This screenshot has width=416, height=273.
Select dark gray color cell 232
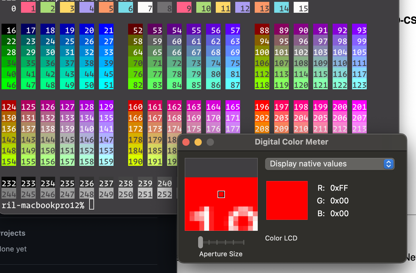[x=9, y=183]
